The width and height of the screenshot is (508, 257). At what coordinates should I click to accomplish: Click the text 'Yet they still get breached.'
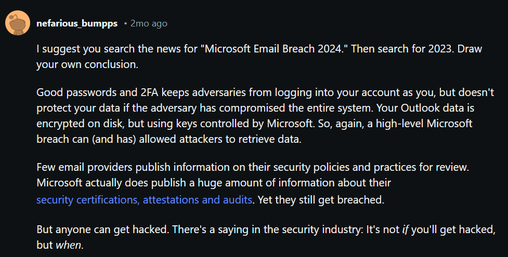[321, 200]
